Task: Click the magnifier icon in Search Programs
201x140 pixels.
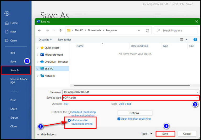Action: coord(158,30)
